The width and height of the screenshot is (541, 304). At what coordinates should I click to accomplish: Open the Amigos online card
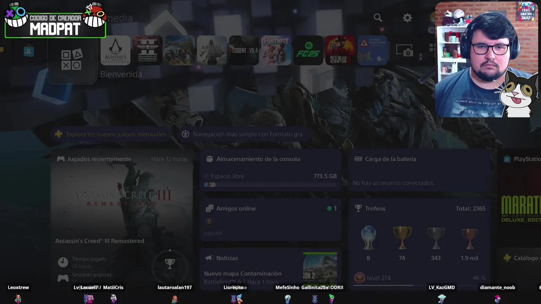270,220
